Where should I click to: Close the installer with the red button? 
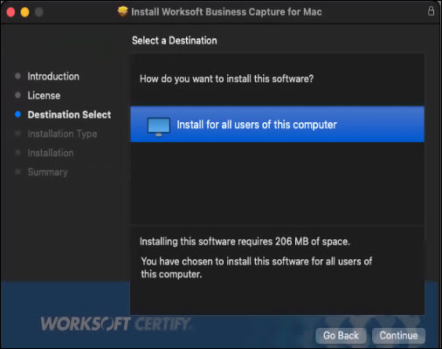[10, 12]
